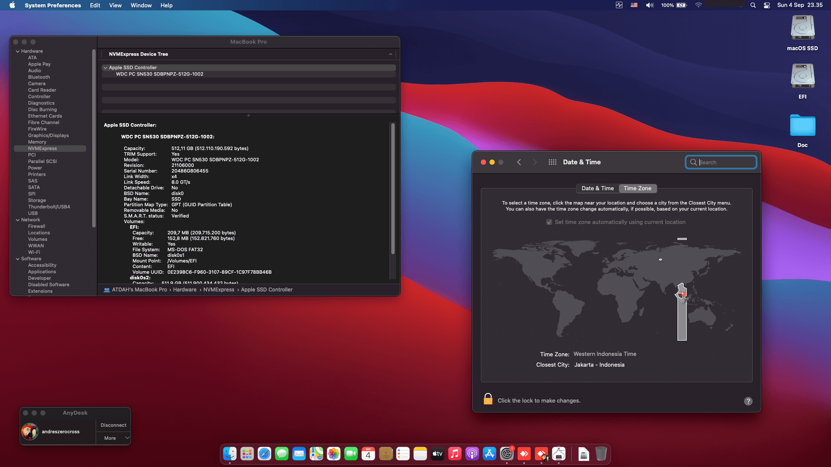Select Bluetooth in the Hardware list
The width and height of the screenshot is (831, 467).
(39, 77)
